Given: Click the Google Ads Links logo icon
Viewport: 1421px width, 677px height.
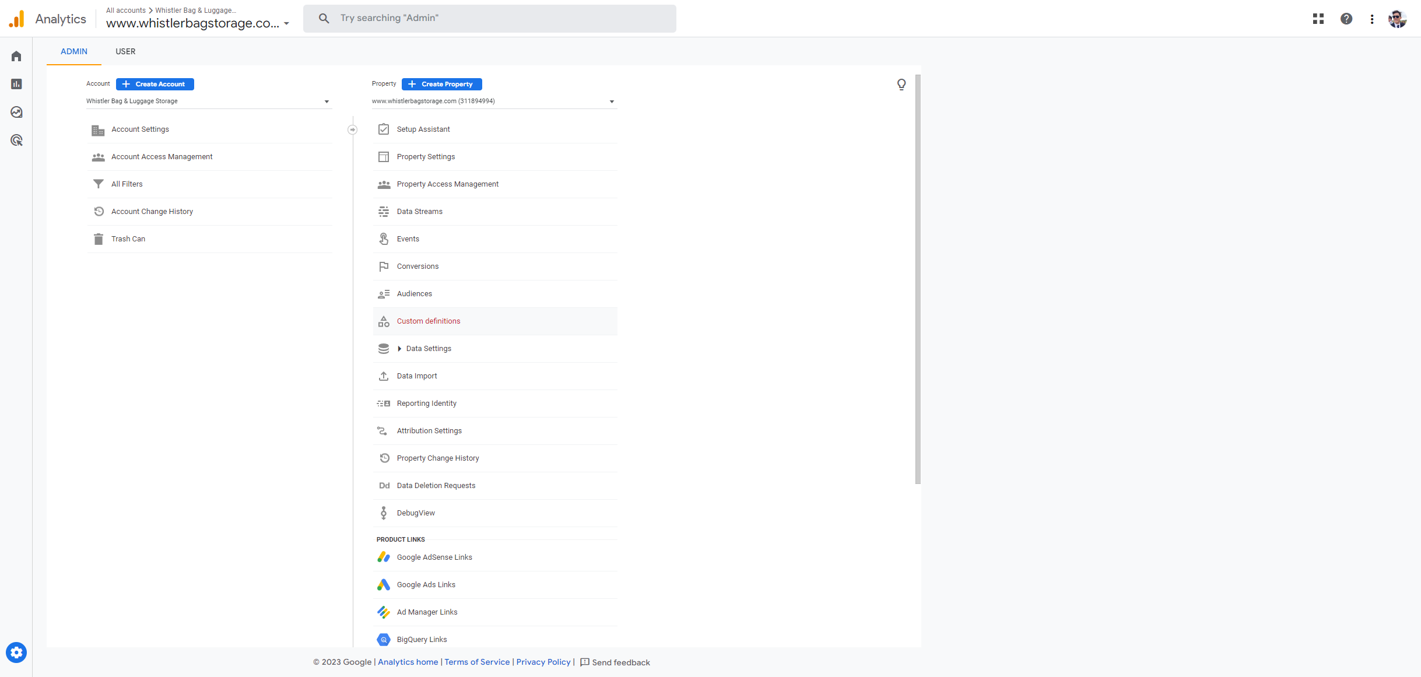Looking at the screenshot, I should tap(384, 585).
